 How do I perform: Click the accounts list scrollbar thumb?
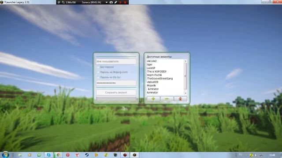(186, 76)
